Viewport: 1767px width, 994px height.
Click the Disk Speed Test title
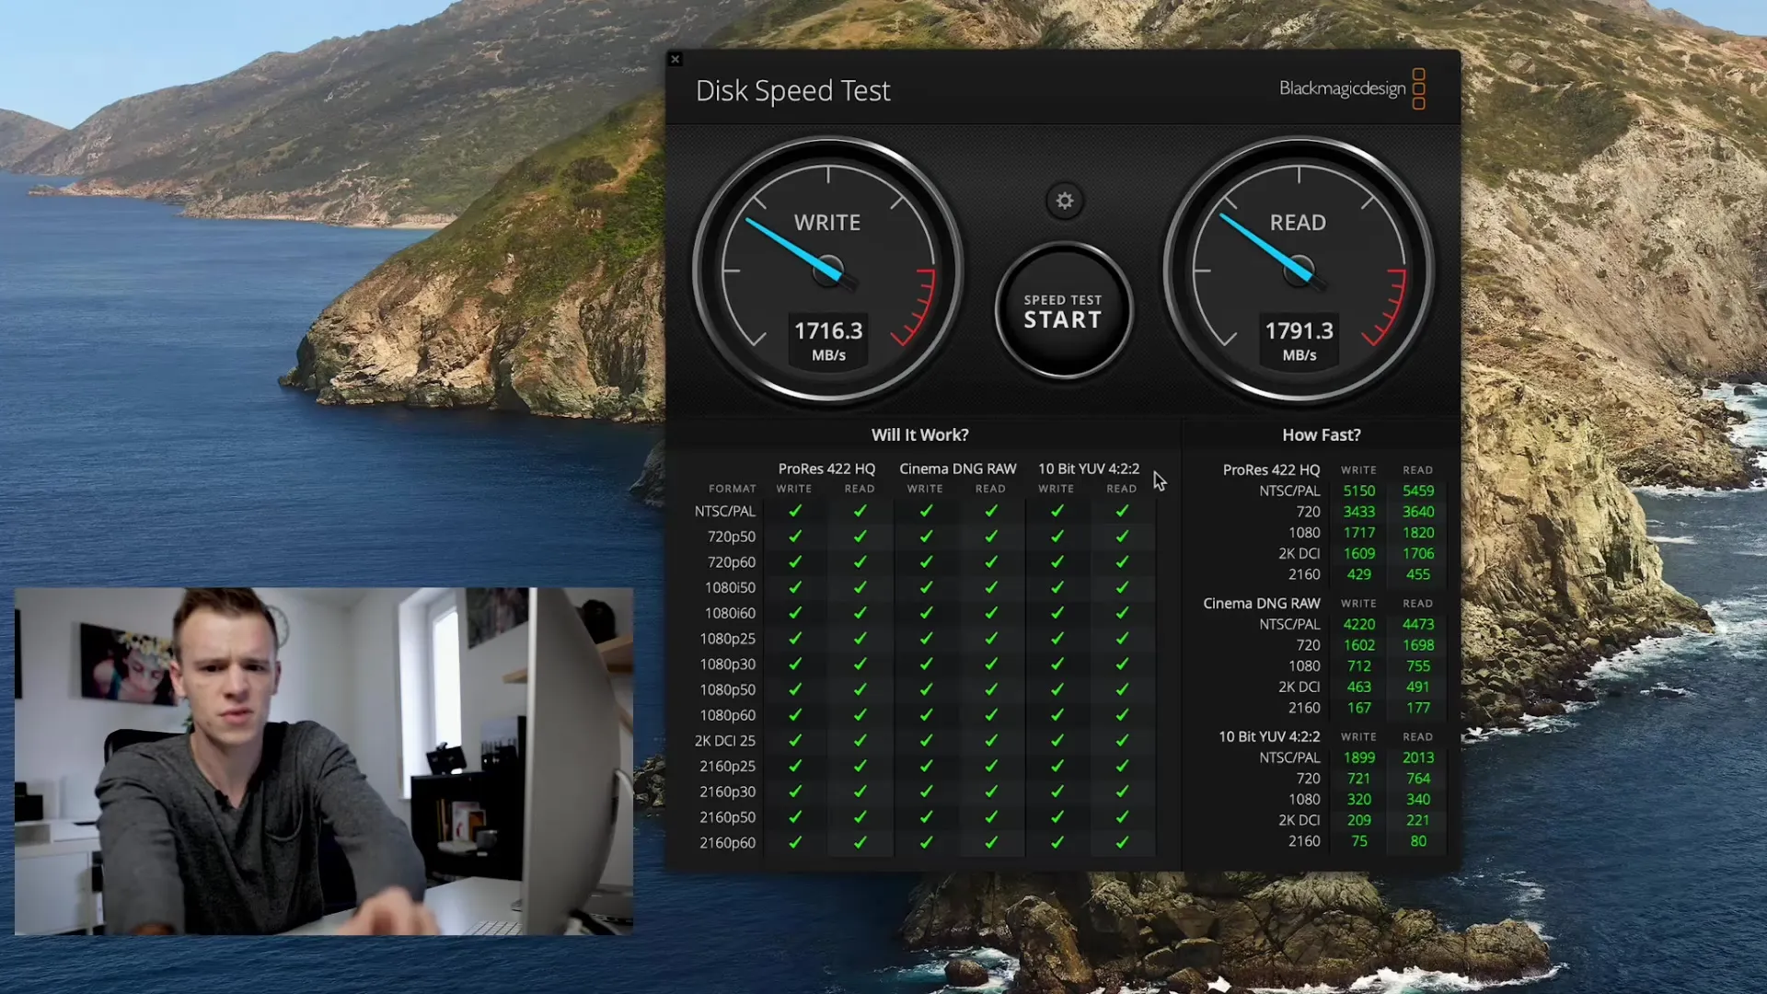tap(792, 90)
